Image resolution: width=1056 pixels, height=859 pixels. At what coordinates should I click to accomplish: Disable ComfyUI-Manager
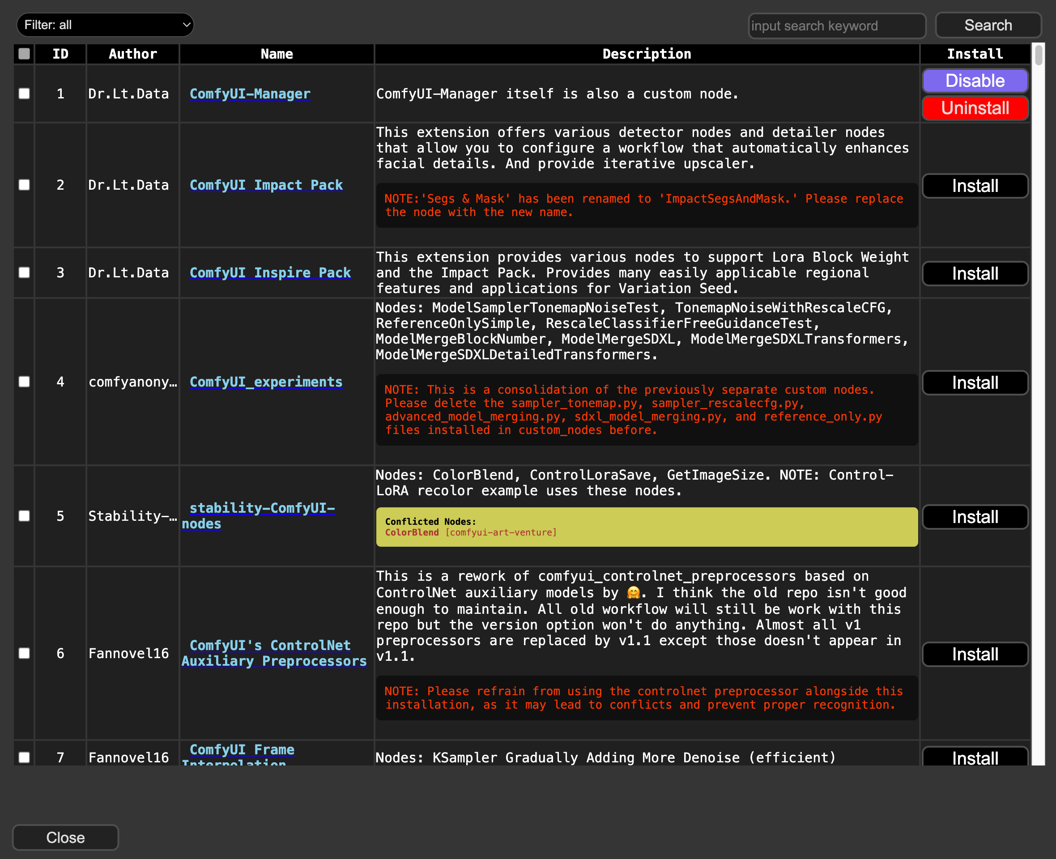975,81
